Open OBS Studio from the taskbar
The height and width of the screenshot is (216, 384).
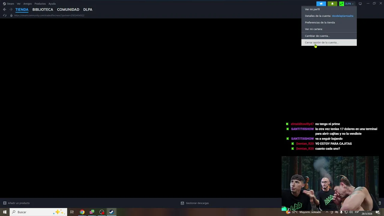(102, 212)
